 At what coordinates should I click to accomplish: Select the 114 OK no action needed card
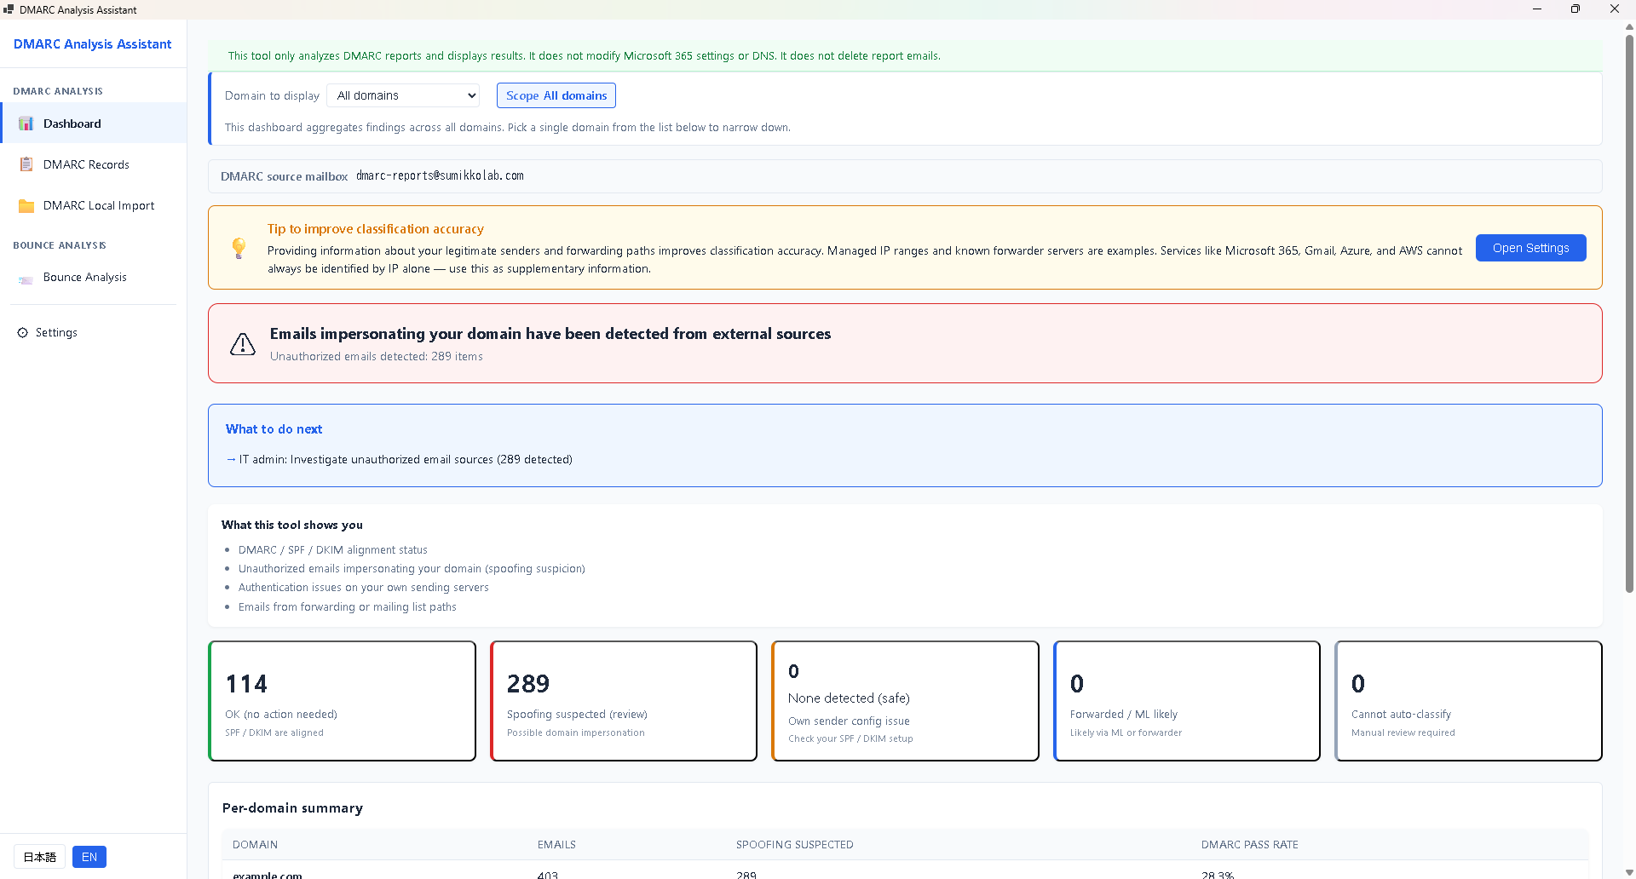343,701
